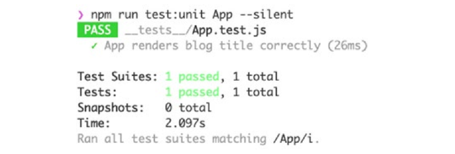This screenshot has height=154, width=455.
Task: Click the green checkmark beside App renders
Action: [x=93, y=47]
